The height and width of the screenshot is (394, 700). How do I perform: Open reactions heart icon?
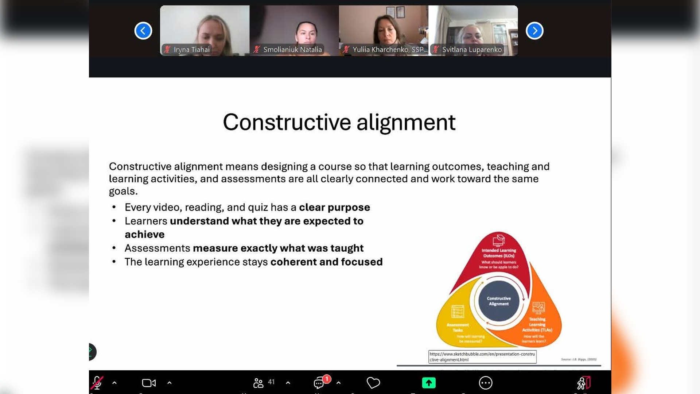(x=373, y=383)
